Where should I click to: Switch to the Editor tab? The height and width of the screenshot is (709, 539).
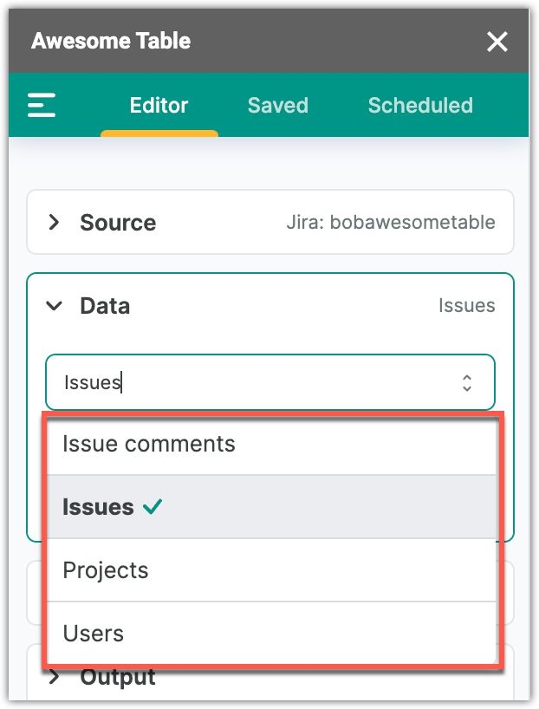[159, 106]
